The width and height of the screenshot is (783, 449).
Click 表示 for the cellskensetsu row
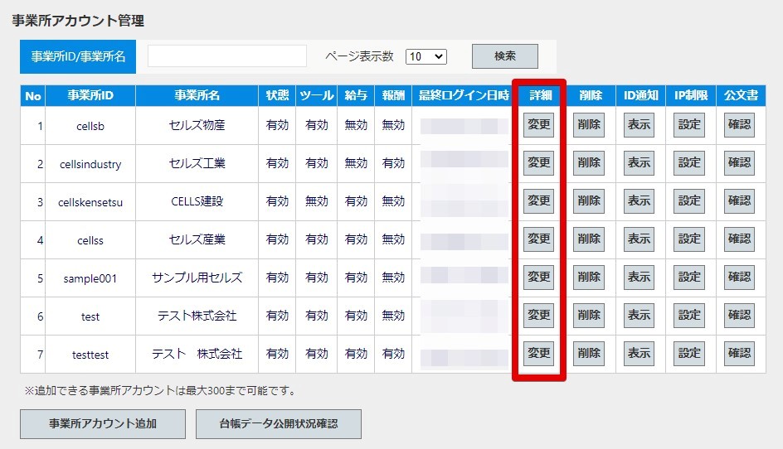(639, 201)
